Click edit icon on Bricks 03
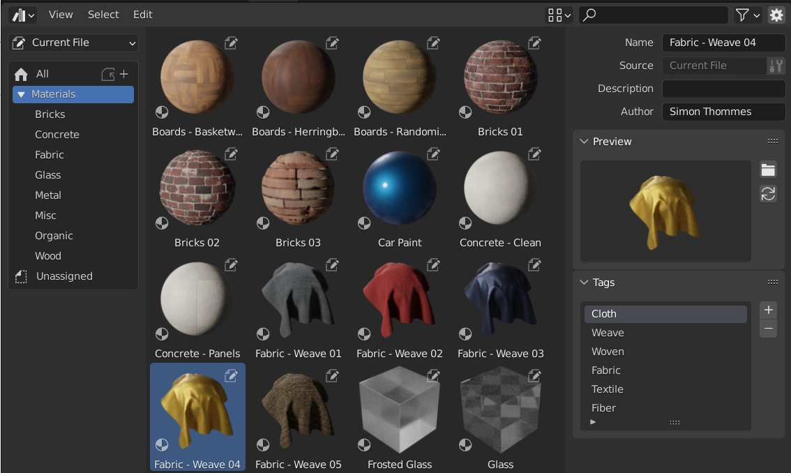 (x=332, y=154)
